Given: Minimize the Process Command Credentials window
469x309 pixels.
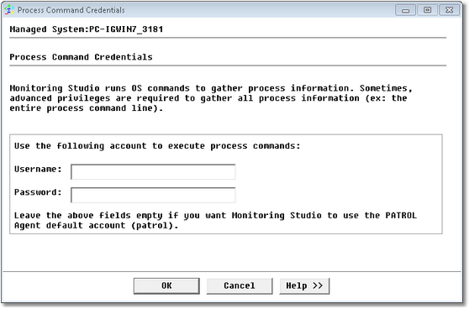Looking at the screenshot, I should pyautogui.click(x=405, y=10).
